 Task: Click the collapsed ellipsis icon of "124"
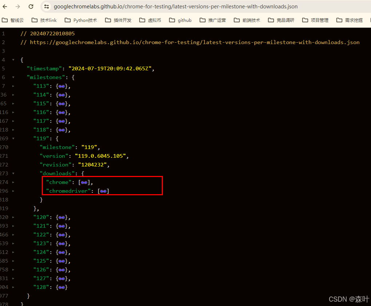62,252
